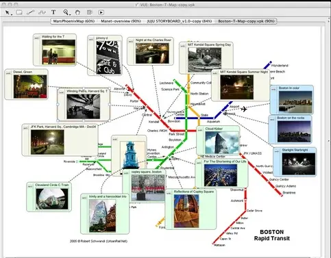The width and height of the screenshot is (331, 258).
Task: Click the Robert Schwandl UrbanRail.Net credit text
Action: [99, 241]
